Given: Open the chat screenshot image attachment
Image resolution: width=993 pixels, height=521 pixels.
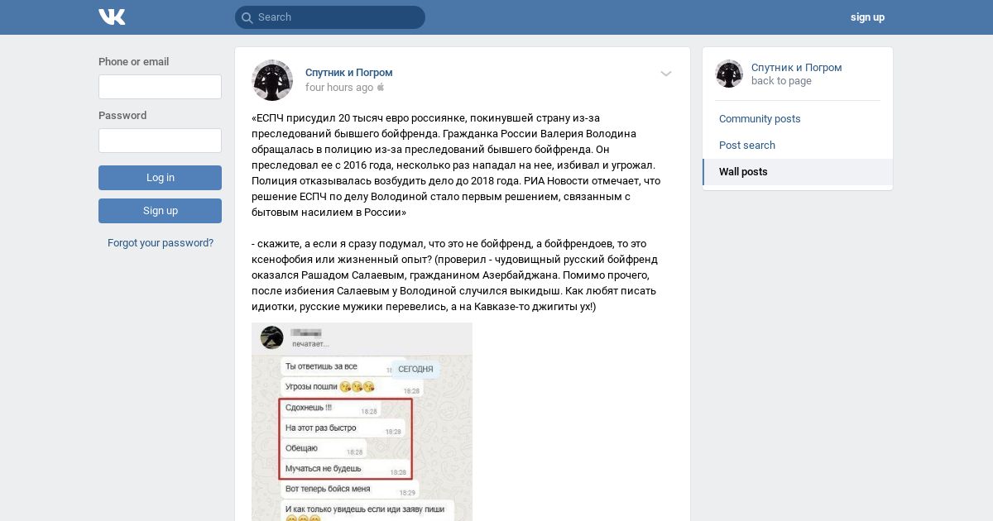Looking at the screenshot, I should [x=362, y=422].
